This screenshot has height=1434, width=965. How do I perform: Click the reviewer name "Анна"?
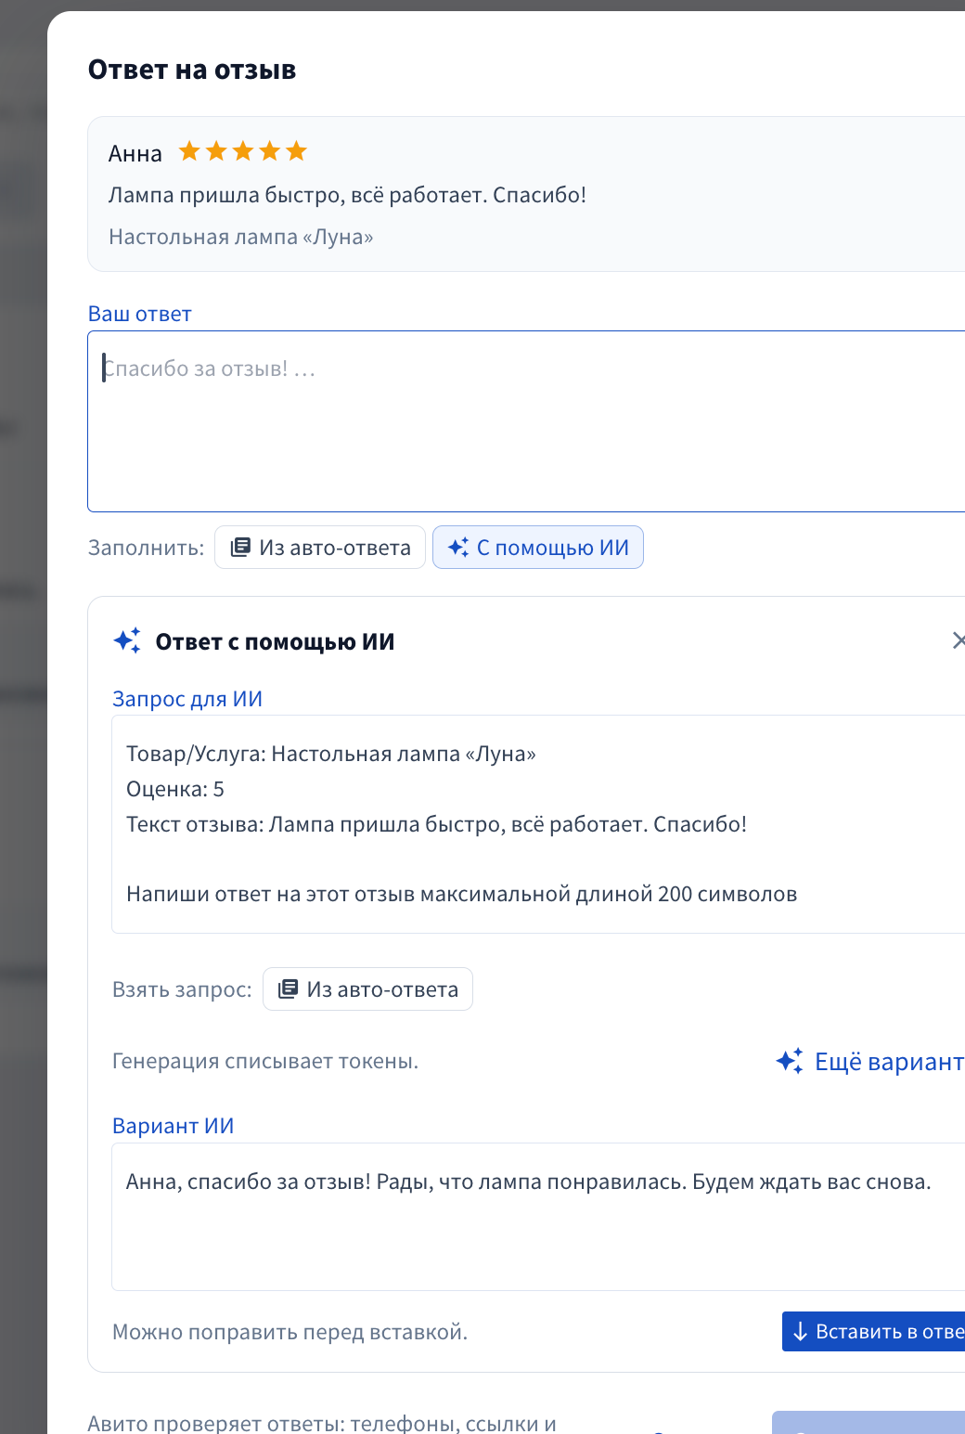pos(135,153)
